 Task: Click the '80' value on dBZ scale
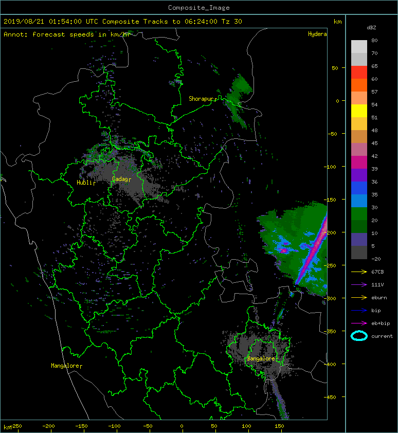point(374,40)
